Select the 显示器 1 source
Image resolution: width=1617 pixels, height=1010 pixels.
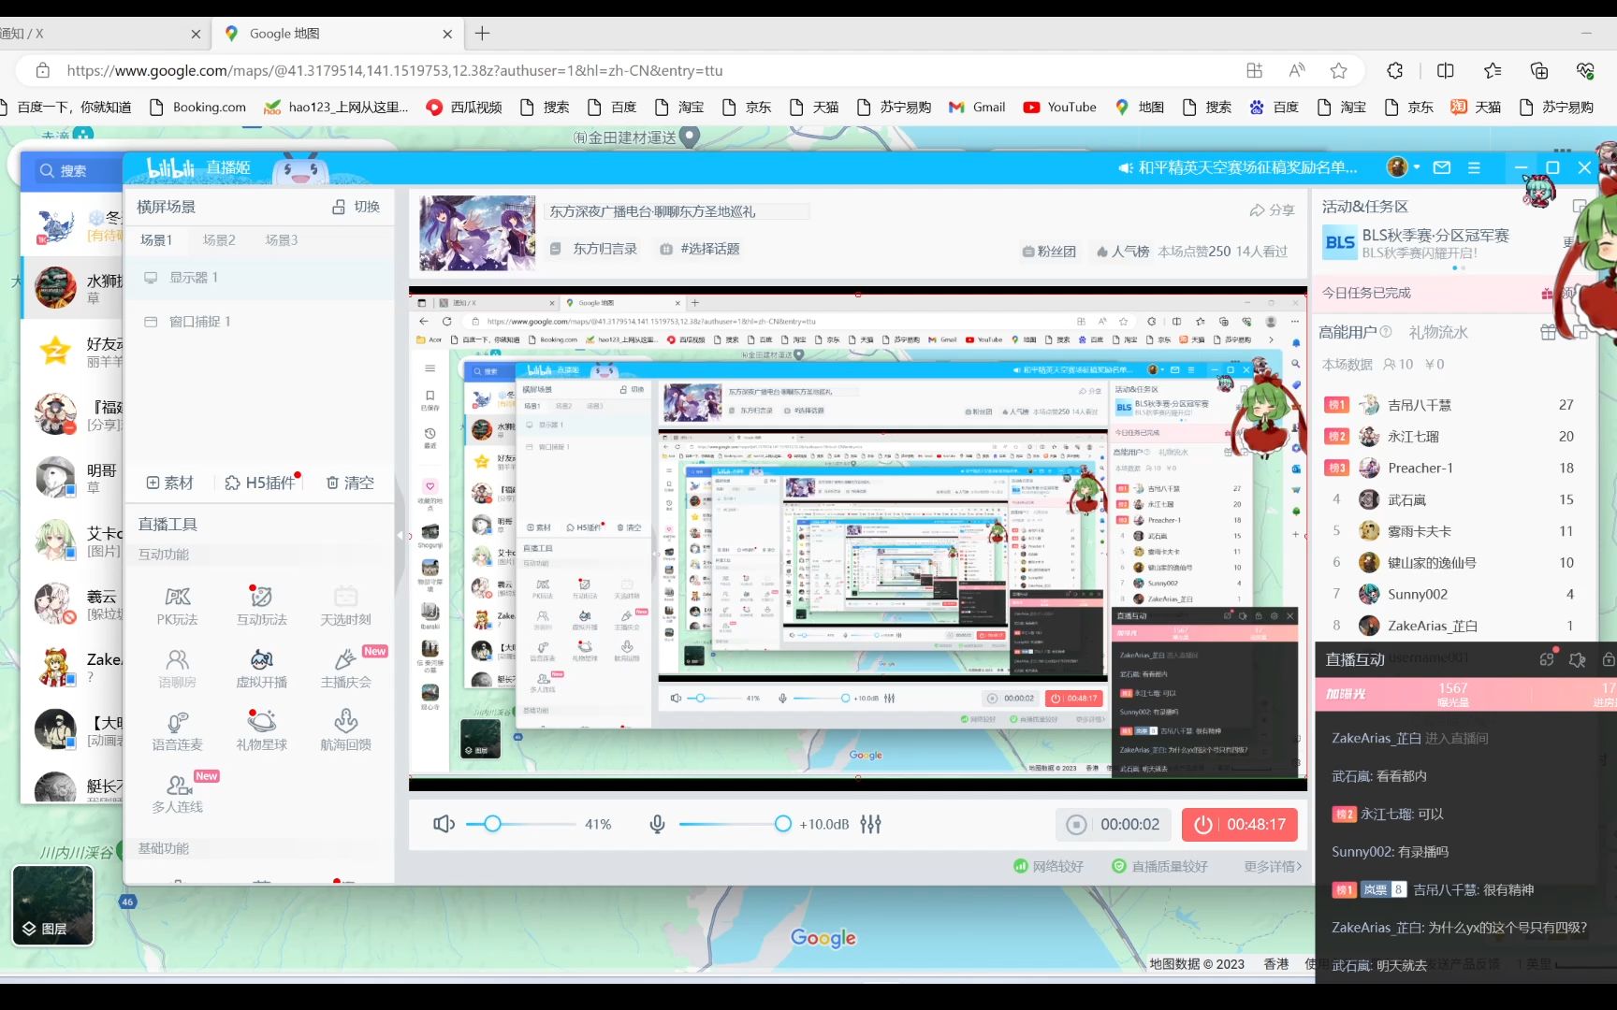tap(259, 278)
